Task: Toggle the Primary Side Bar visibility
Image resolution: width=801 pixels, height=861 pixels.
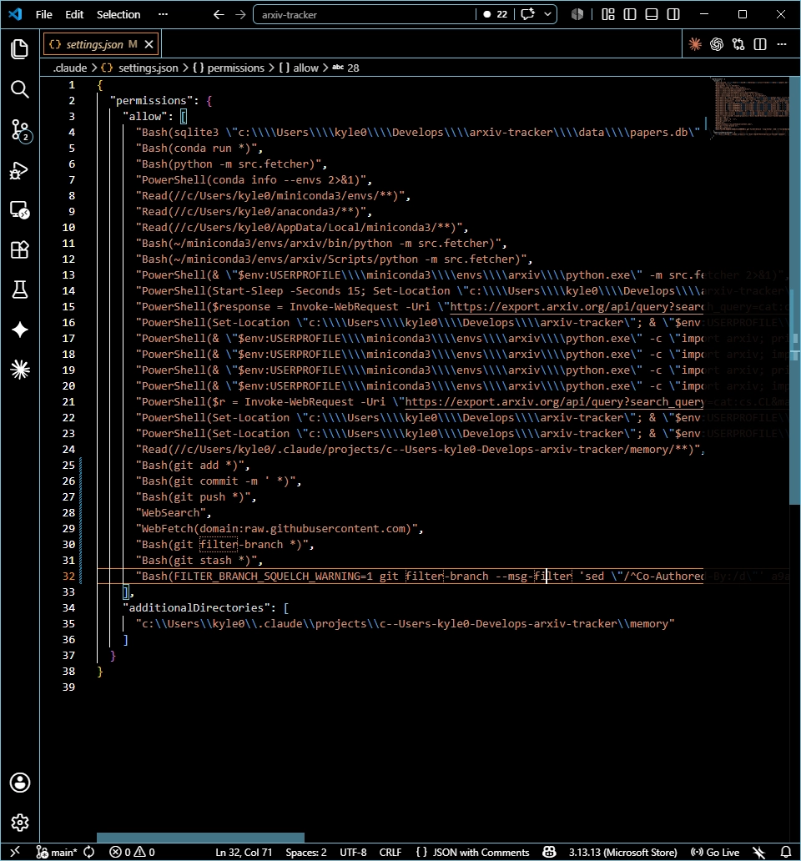Action: (630, 14)
